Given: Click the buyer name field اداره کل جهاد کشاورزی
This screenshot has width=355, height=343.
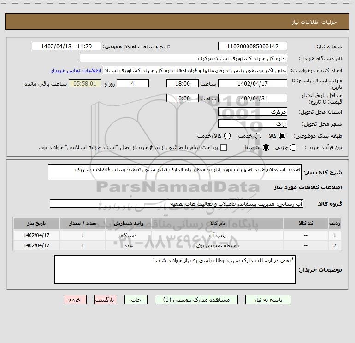Looking at the screenshot, I should click(x=183, y=58).
